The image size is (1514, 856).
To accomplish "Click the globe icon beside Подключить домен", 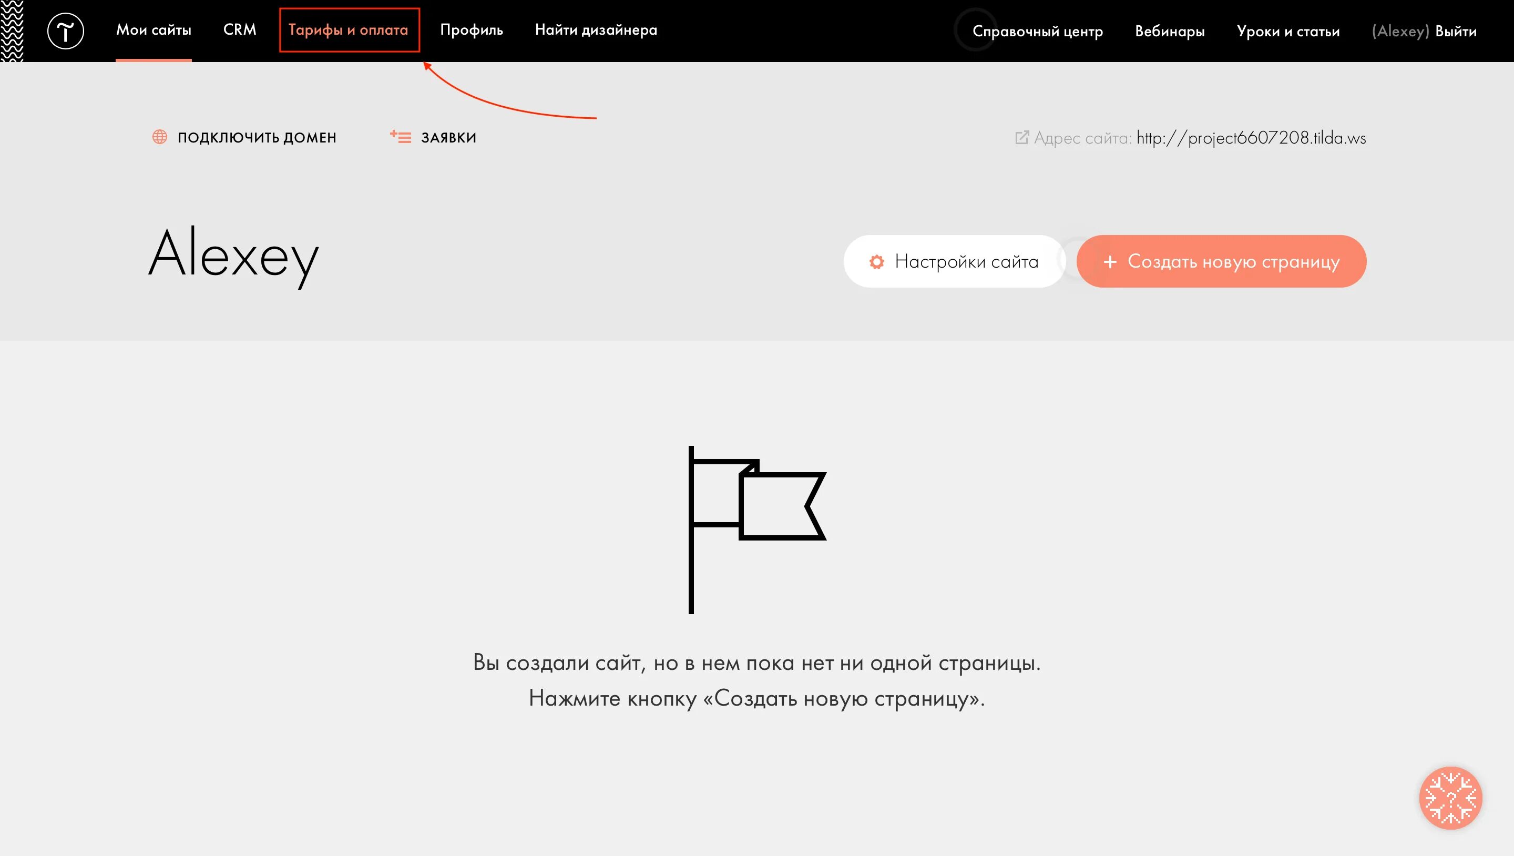I will tap(159, 137).
